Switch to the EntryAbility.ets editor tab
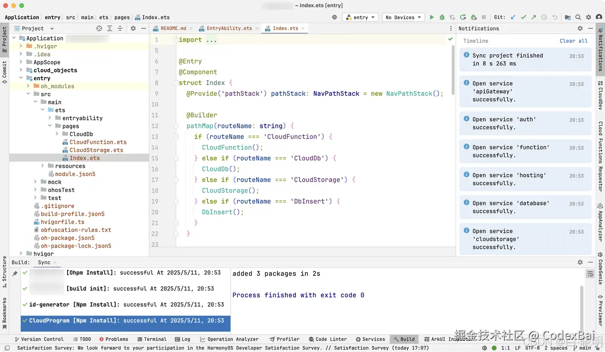This screenshot has height=352, width=605. [x=229, y=28]
